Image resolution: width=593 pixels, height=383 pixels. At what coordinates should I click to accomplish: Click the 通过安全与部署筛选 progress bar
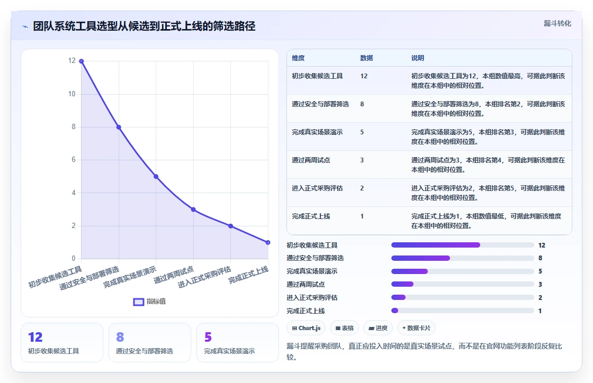coord(463,258)
